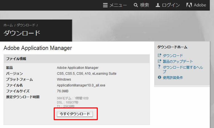This screenshot has width=214, height=128.
Task: Click the file size value 76.0MB
Action: click(x=63, y=91)
